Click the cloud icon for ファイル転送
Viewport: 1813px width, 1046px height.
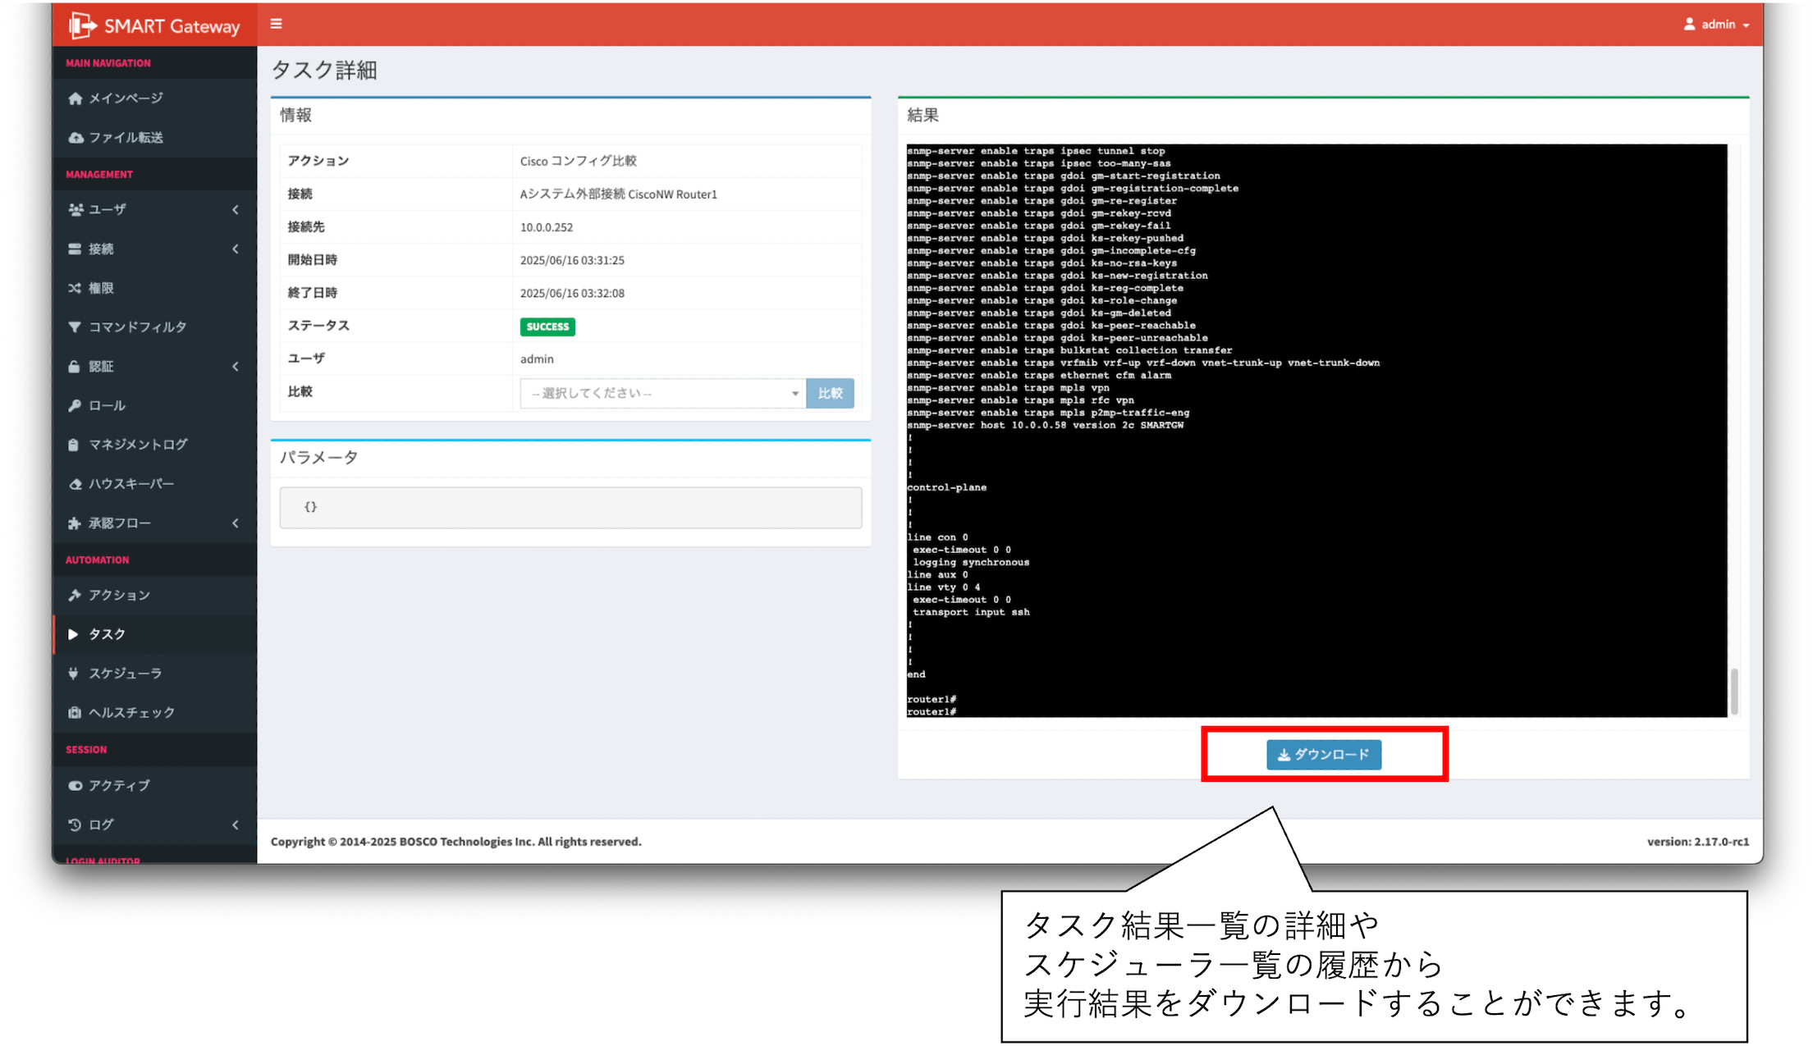76,138
